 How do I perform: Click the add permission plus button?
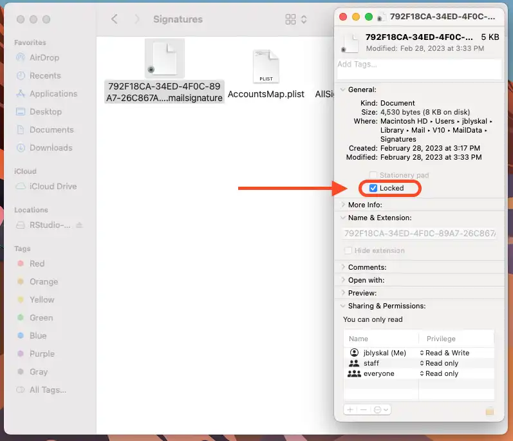click(x=350, y=409)
